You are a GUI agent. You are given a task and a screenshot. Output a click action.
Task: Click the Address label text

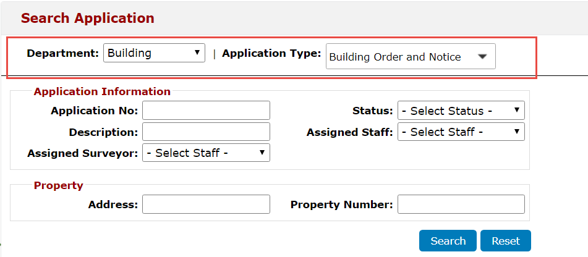(113, 204)
